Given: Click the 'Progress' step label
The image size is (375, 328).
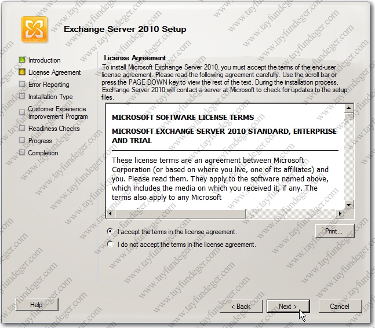Looking at the screenshot, I should [x=40, y=141].
